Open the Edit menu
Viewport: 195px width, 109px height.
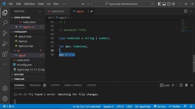pos(18,4)
